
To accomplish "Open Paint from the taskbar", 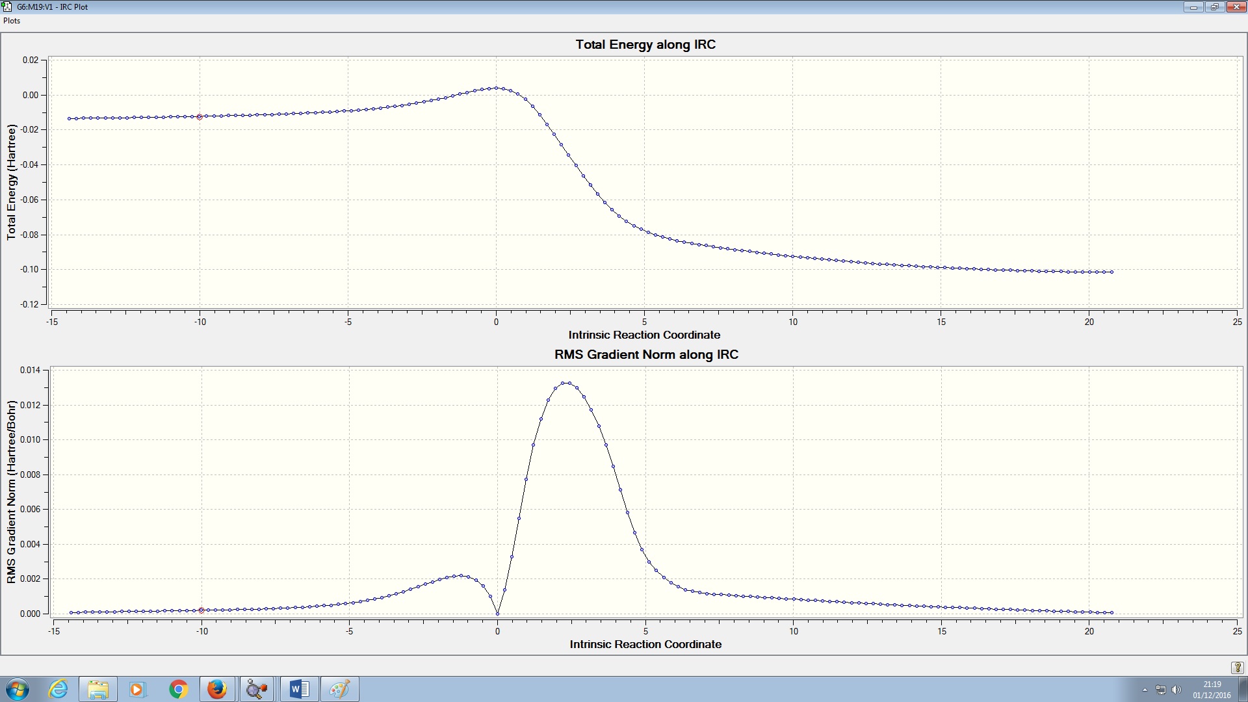I will 339,689.
